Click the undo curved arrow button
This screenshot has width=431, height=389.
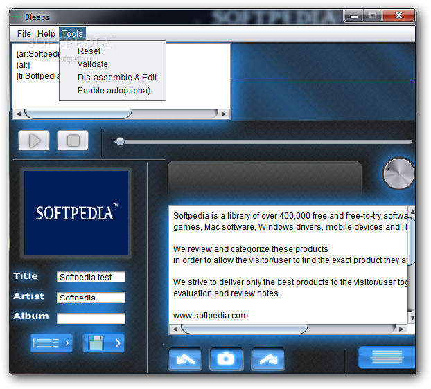(185, 359)
